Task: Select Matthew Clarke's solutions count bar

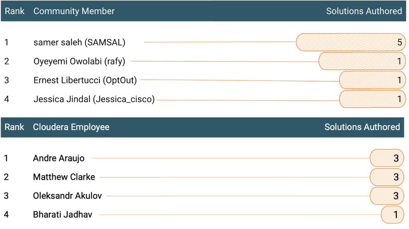Action: 386,177
